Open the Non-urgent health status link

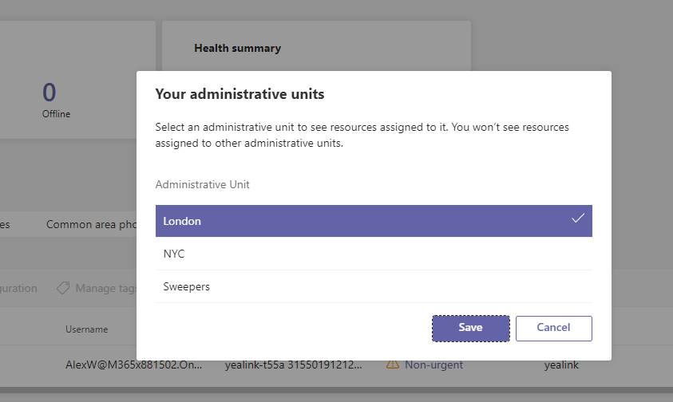(433, 365)
